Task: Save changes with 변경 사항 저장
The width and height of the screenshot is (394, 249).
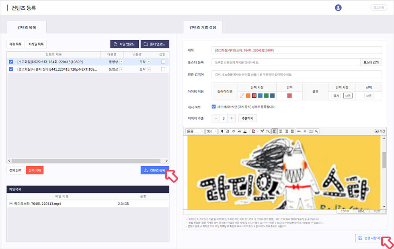Action: [x=371, y=238]
